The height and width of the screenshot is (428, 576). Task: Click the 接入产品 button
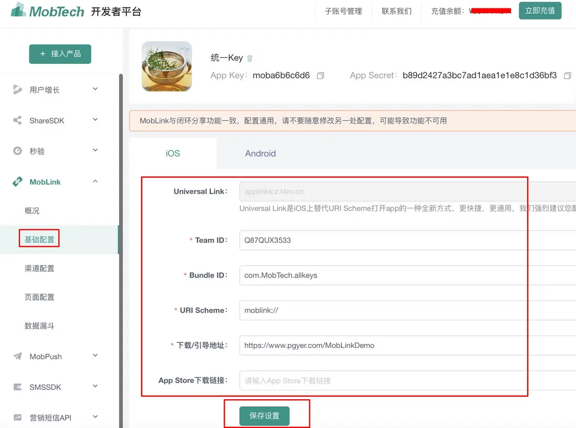[x=60, y=54]
